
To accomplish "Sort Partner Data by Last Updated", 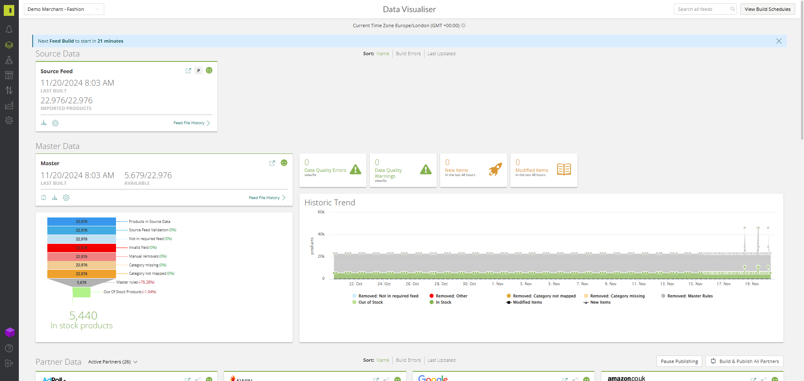I will coord(441,360).
